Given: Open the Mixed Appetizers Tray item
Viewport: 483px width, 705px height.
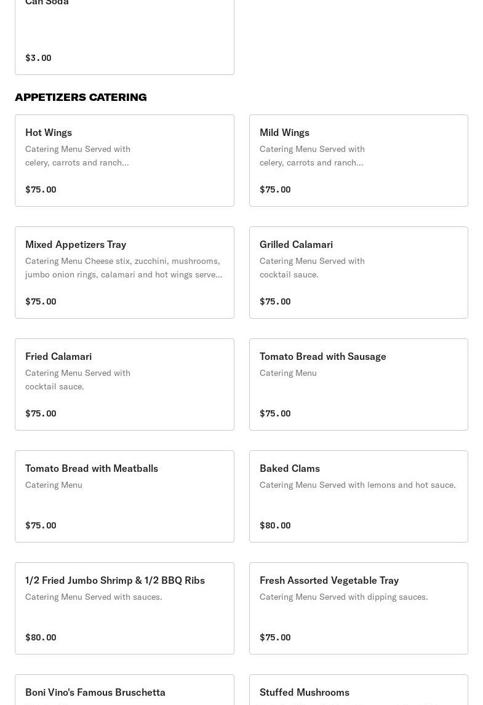Looking at the screenshot, I should click(x=124, y=273).
